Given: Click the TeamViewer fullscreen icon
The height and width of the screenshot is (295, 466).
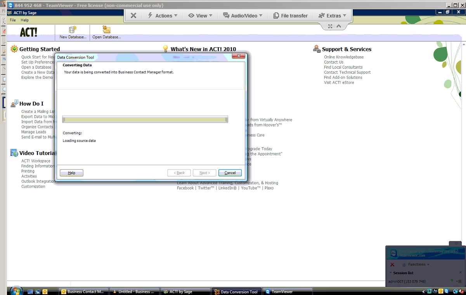Looking at the screenshot, I should click(330, 26).
